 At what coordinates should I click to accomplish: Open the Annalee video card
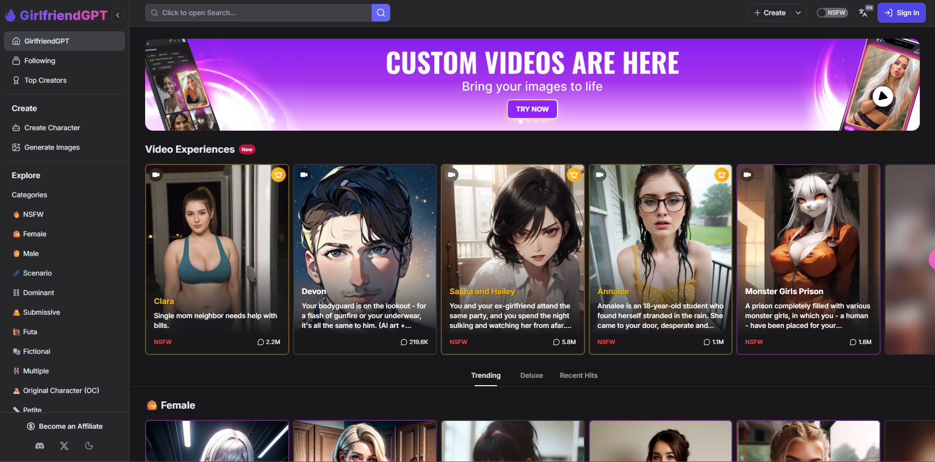(x=660, y=259)
